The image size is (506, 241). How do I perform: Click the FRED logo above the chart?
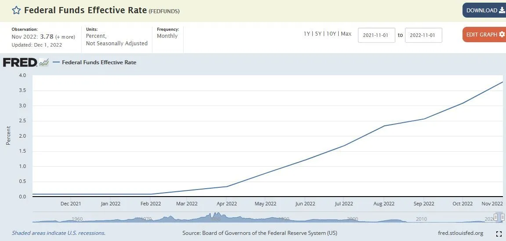[20, 62]
